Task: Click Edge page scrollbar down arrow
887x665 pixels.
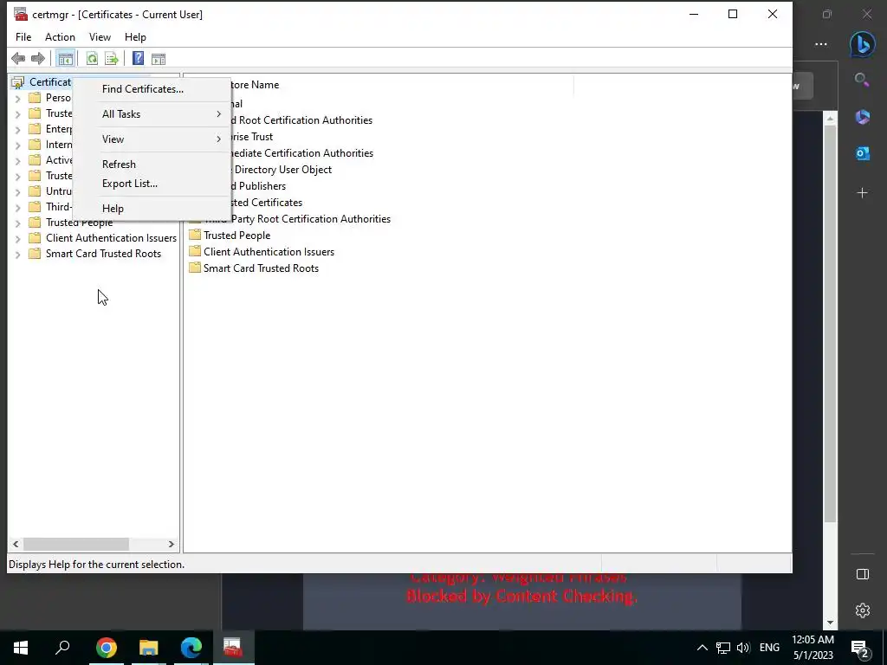Action: pos(830,622)
